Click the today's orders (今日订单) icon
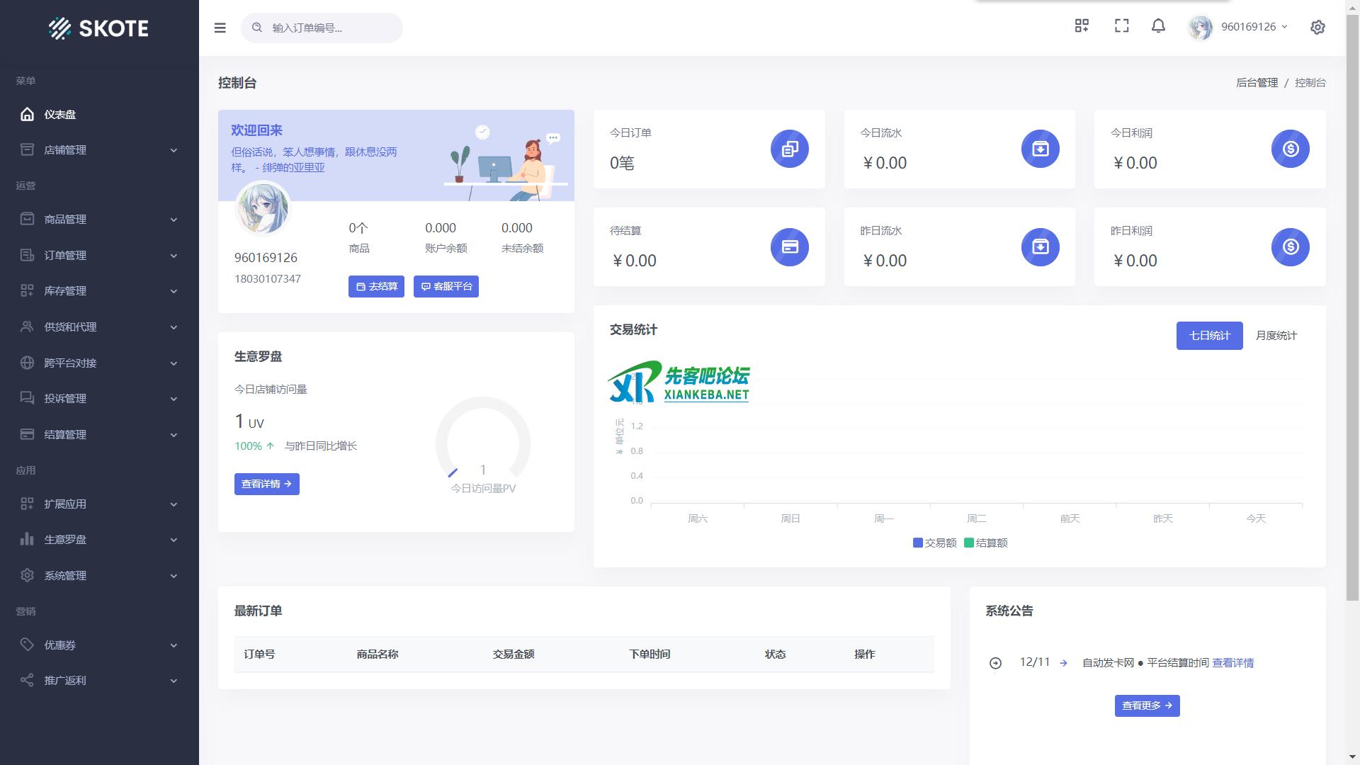 click(x=789, y=149)
